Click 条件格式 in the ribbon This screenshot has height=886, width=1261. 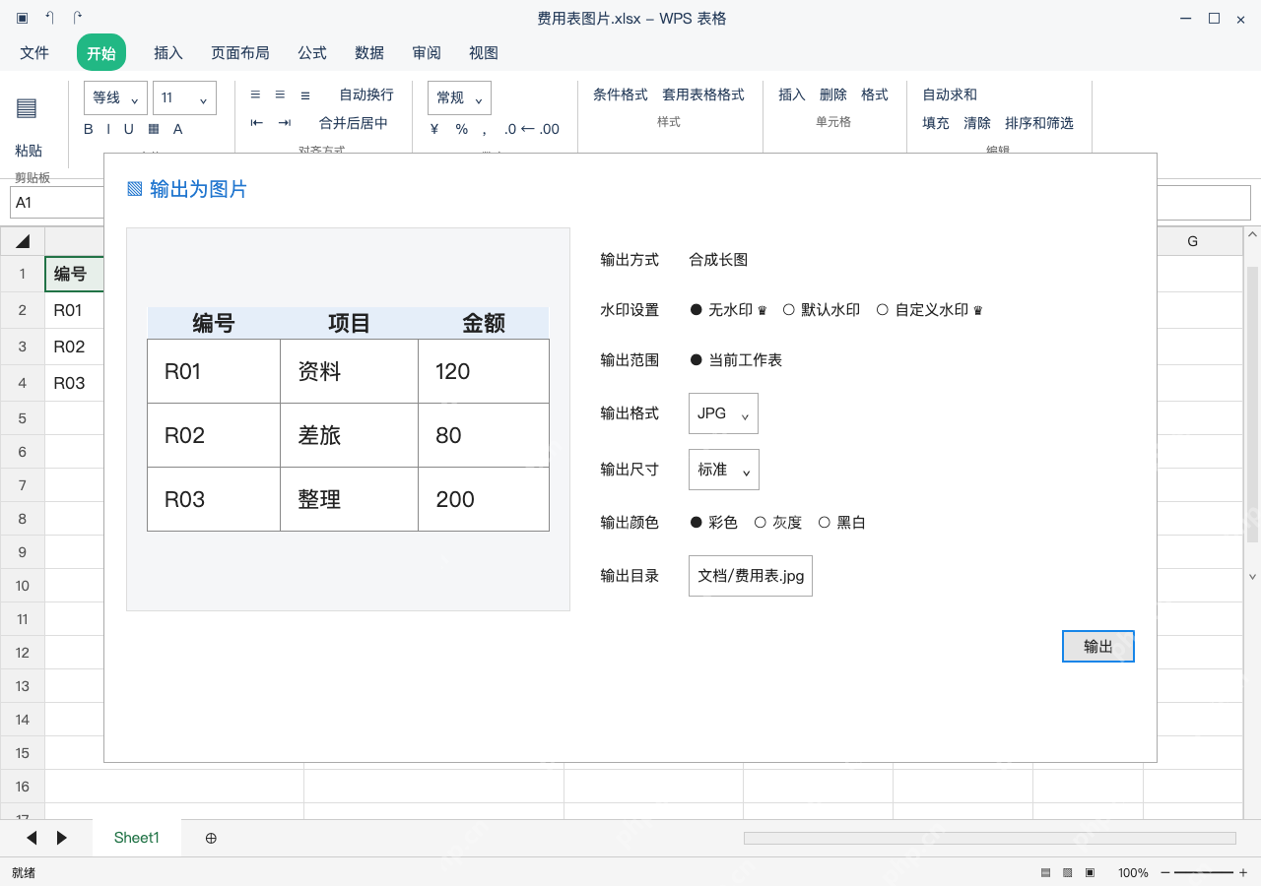pyautogui.click(x=621, y=95)
